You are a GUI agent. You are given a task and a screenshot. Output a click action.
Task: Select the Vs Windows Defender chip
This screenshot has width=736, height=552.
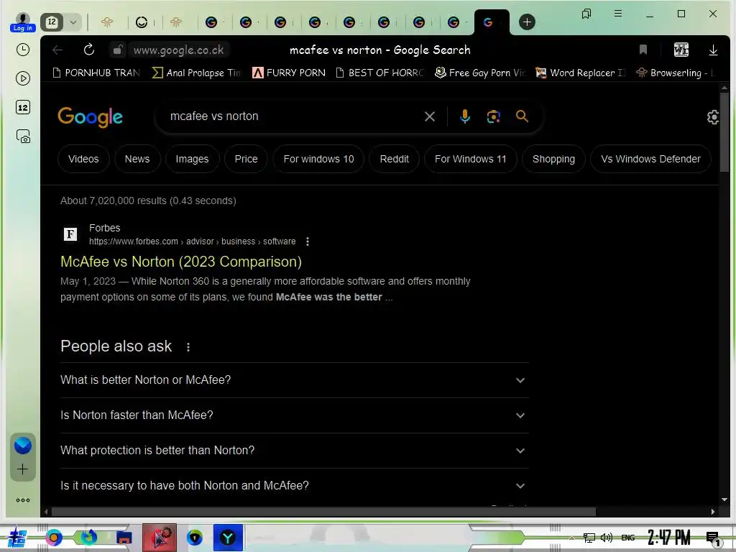pos(650,159)
